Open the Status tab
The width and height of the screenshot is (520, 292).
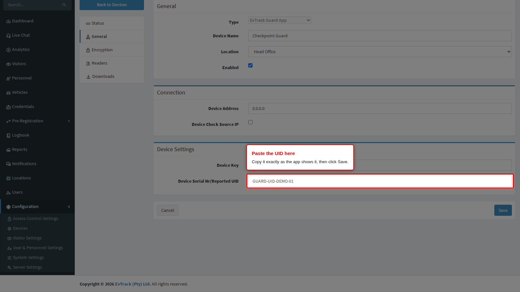point(112,23)
